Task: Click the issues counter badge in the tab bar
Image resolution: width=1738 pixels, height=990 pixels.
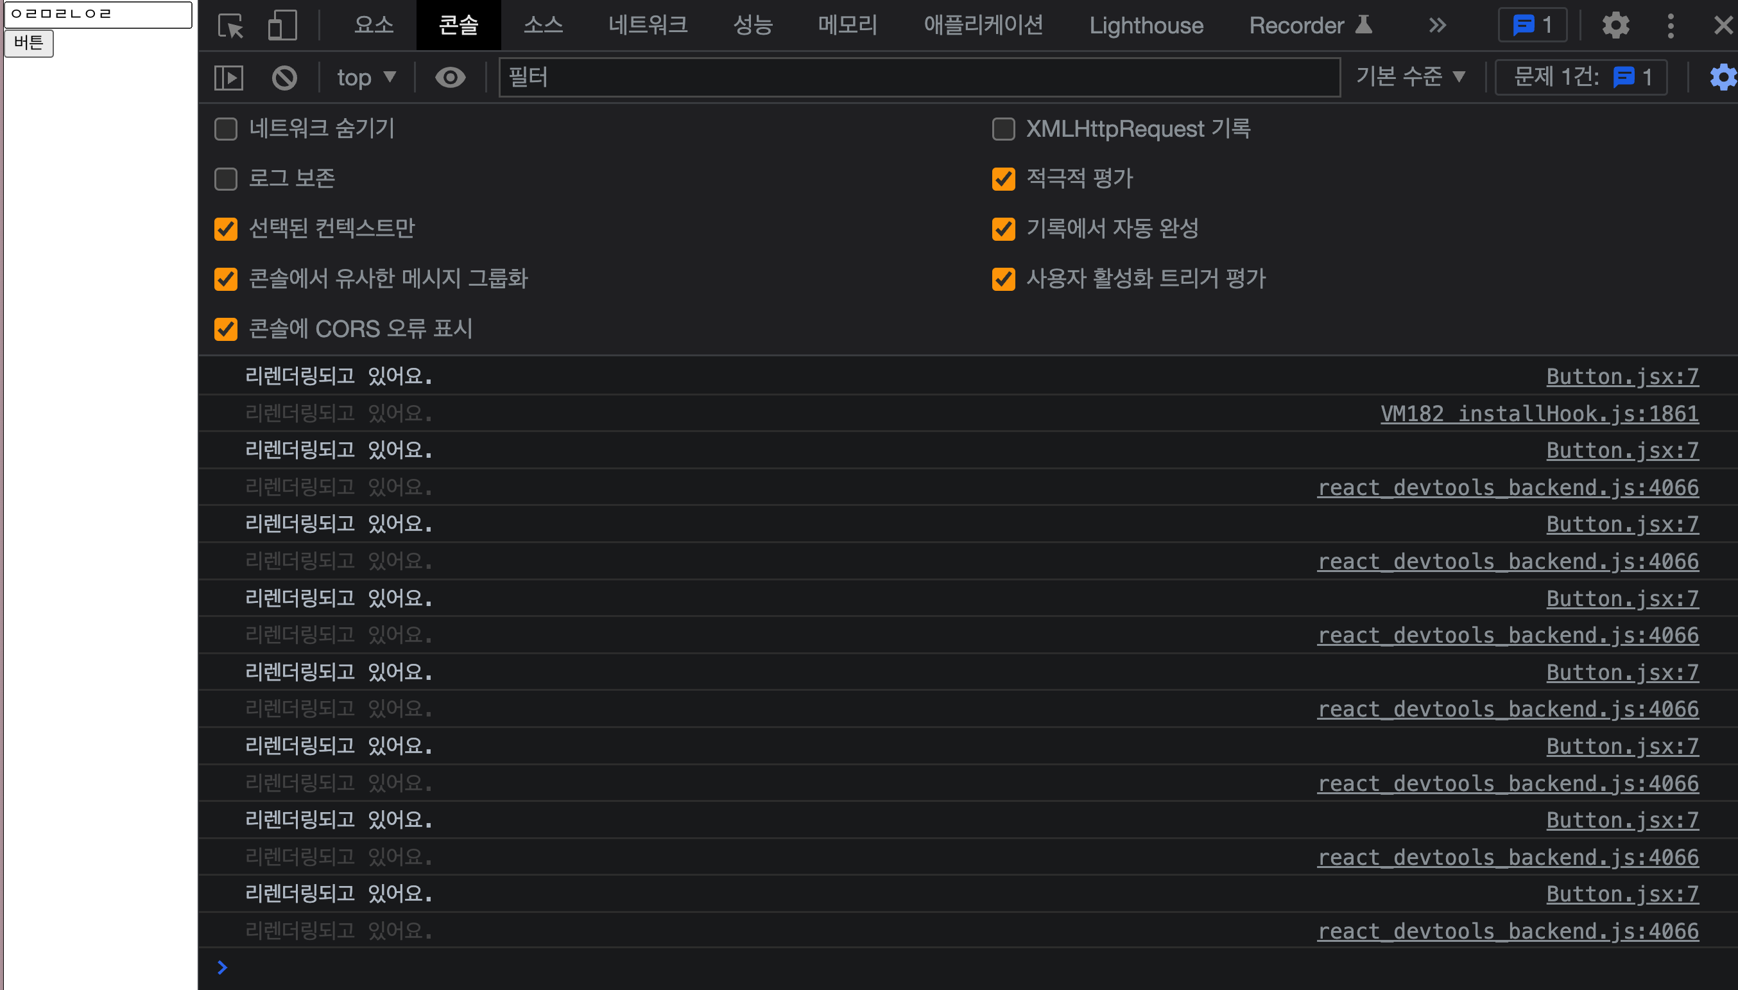Action: coord(1532,26)
